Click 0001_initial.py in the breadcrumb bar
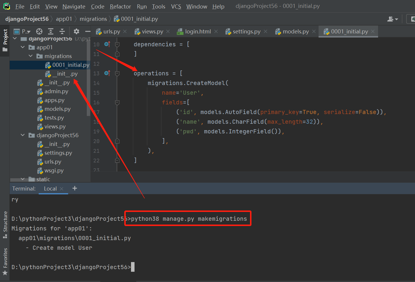The image size is (415, 282). 136,19
